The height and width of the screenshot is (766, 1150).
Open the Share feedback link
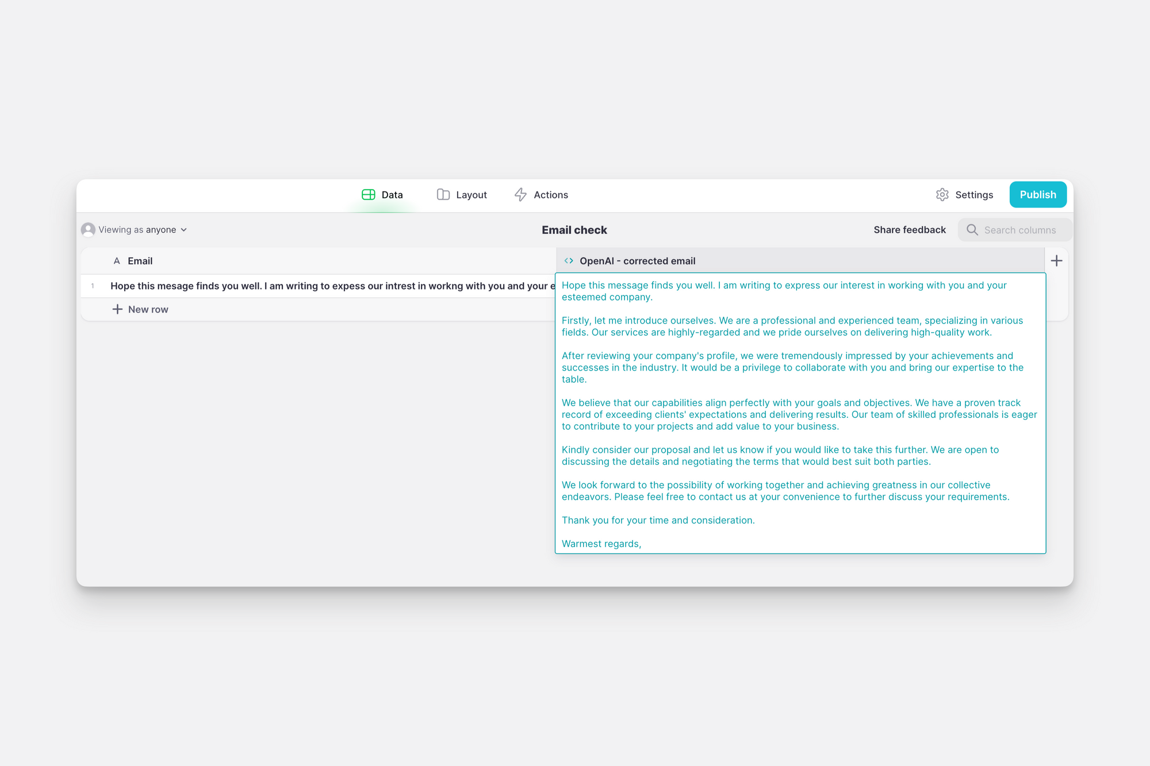point(909,230)
